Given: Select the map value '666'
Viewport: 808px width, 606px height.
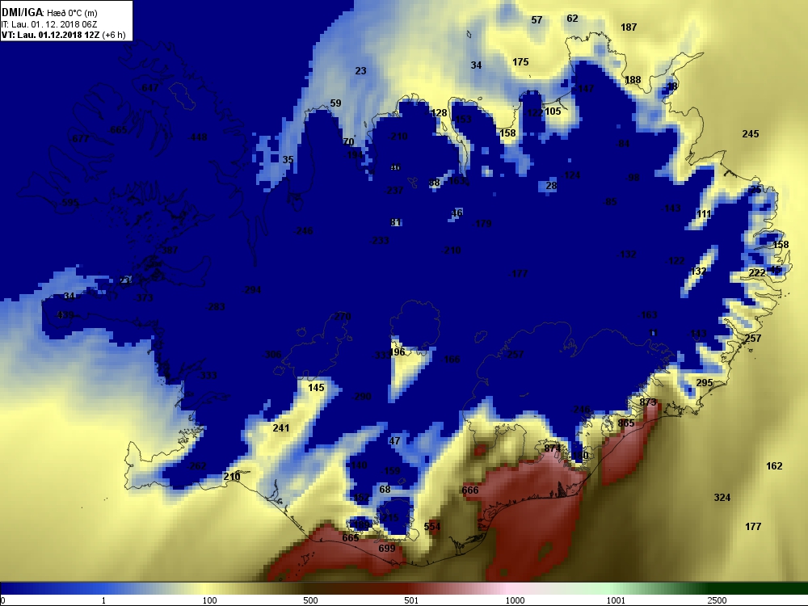Looking at the screenshot, I should point(470,490).
